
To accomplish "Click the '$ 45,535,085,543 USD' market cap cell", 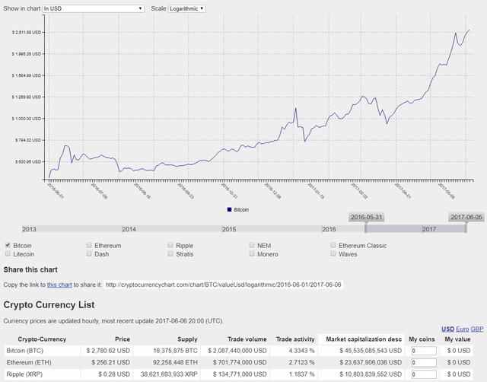I will 361,351.
